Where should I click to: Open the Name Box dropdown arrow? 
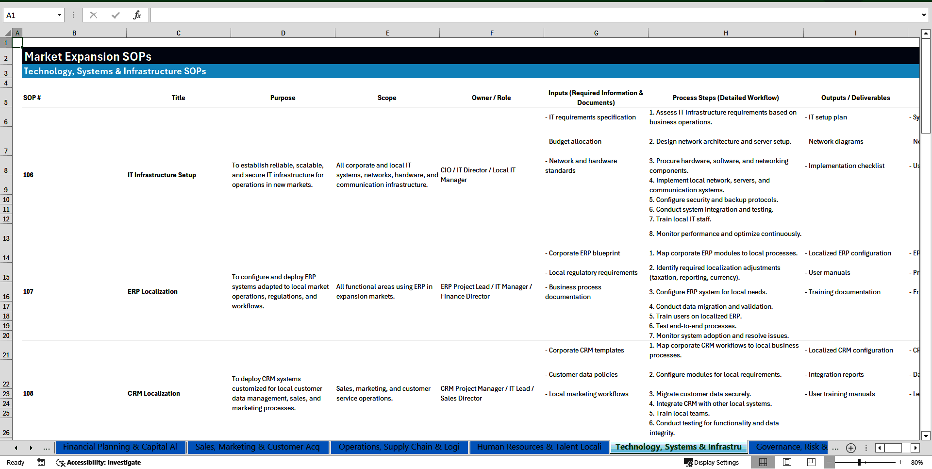click(x=59, y=15)
